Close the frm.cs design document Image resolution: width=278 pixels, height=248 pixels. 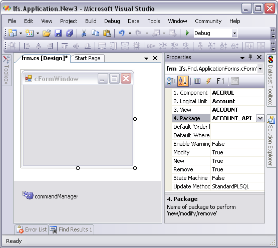(x=155, y=58)
